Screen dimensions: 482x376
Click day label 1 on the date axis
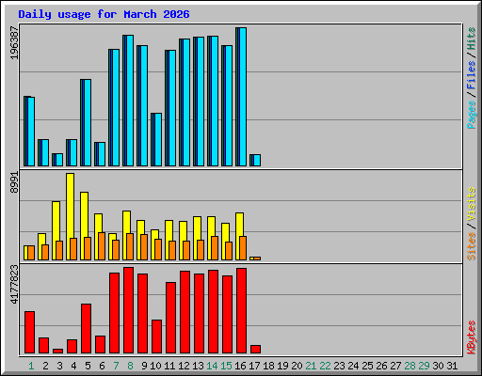[31, 366]
